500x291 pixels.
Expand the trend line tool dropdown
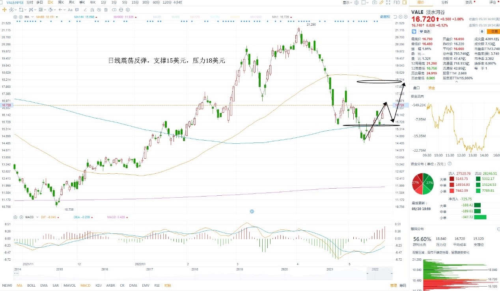point(15,9)
